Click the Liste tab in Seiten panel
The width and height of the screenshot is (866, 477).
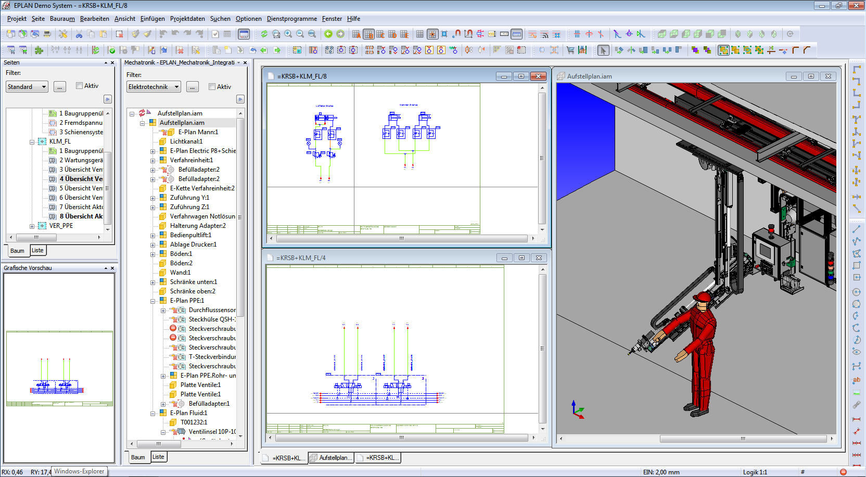[37, 250]
